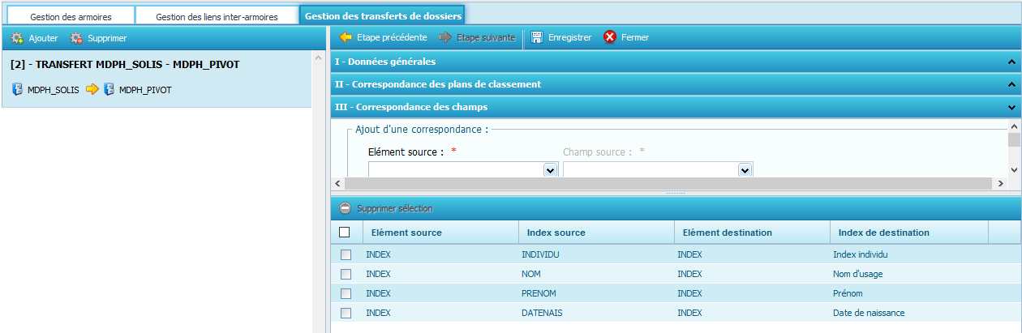Collapse the I - Données générales section

tap(1011, 62)
